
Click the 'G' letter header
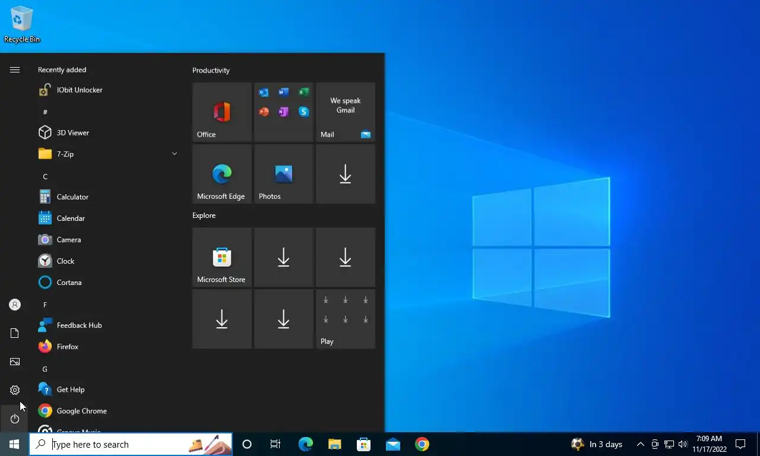(x=45, y=369)
